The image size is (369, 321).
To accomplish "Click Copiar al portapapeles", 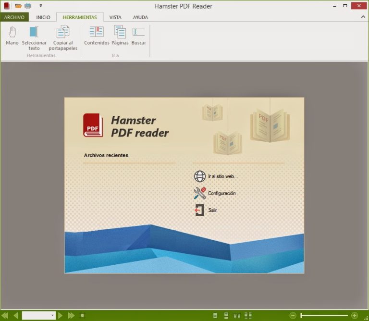I will 63,38.
